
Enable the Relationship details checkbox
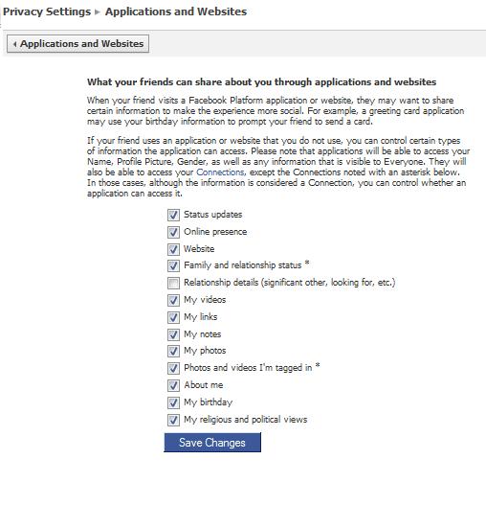click(173, 283)
